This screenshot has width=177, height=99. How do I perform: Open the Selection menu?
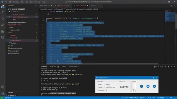[x=16, y=2]
